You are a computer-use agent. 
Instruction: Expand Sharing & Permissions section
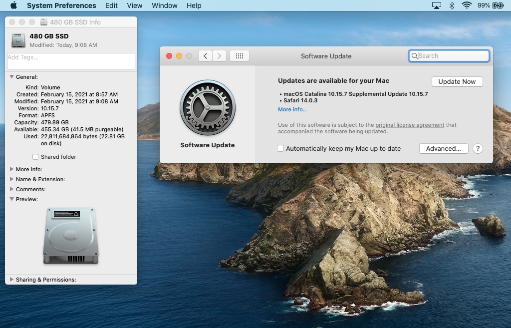coord(12,280)
